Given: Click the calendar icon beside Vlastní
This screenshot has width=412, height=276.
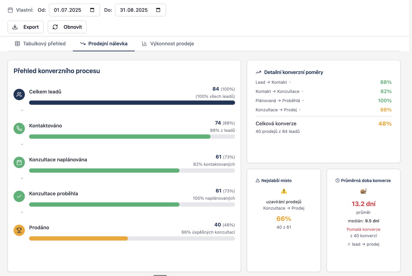Looking at the screenshot, I should pos(10,10).
